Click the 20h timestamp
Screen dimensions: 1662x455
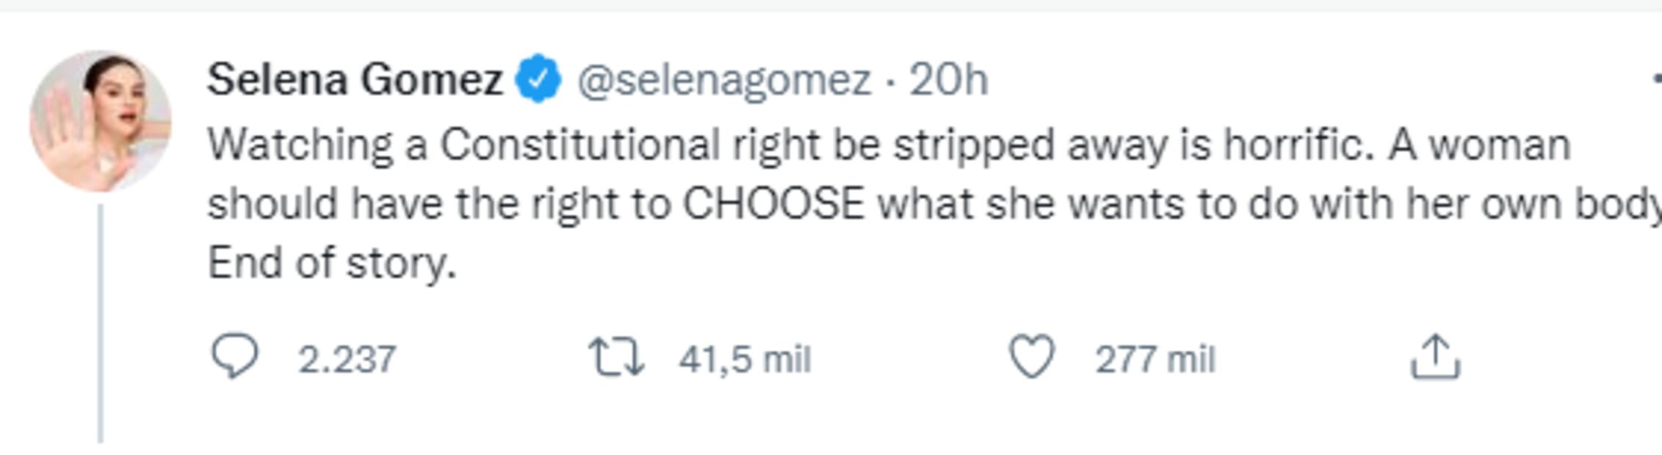pyautogui.click(x=948, y=79)
